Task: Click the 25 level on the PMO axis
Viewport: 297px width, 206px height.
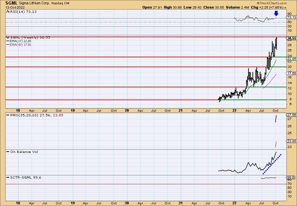Action: [x=290, y=133]
